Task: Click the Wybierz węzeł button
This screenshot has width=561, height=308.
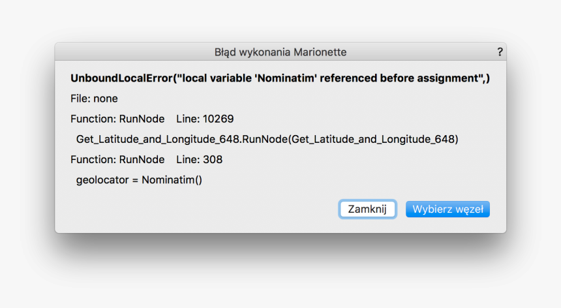Action: 447,209
